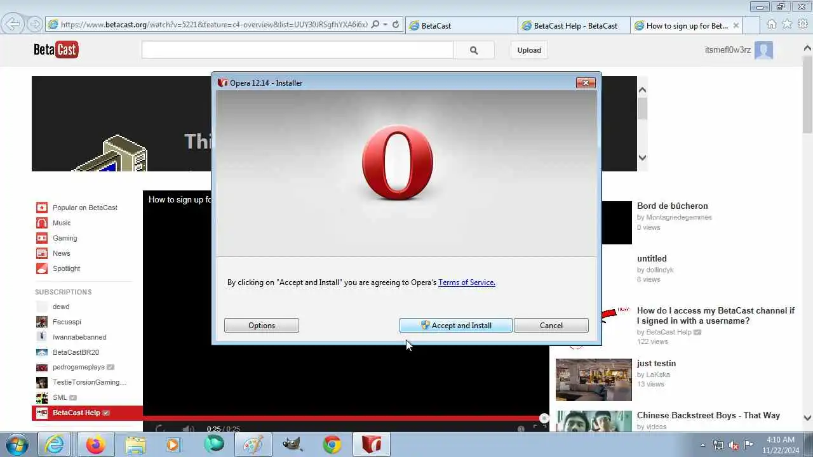
Task: Toggle the video volume speaker icon
Action: click(188, 429)
